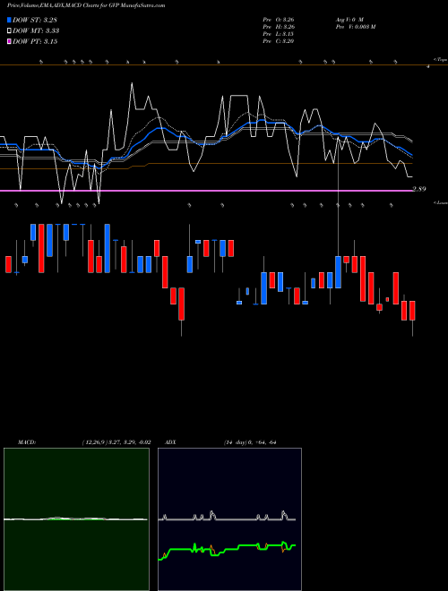Screen dimensions: 448x591
Task: Click the '<Tops' axis label
Action: [x=440, y=59]
